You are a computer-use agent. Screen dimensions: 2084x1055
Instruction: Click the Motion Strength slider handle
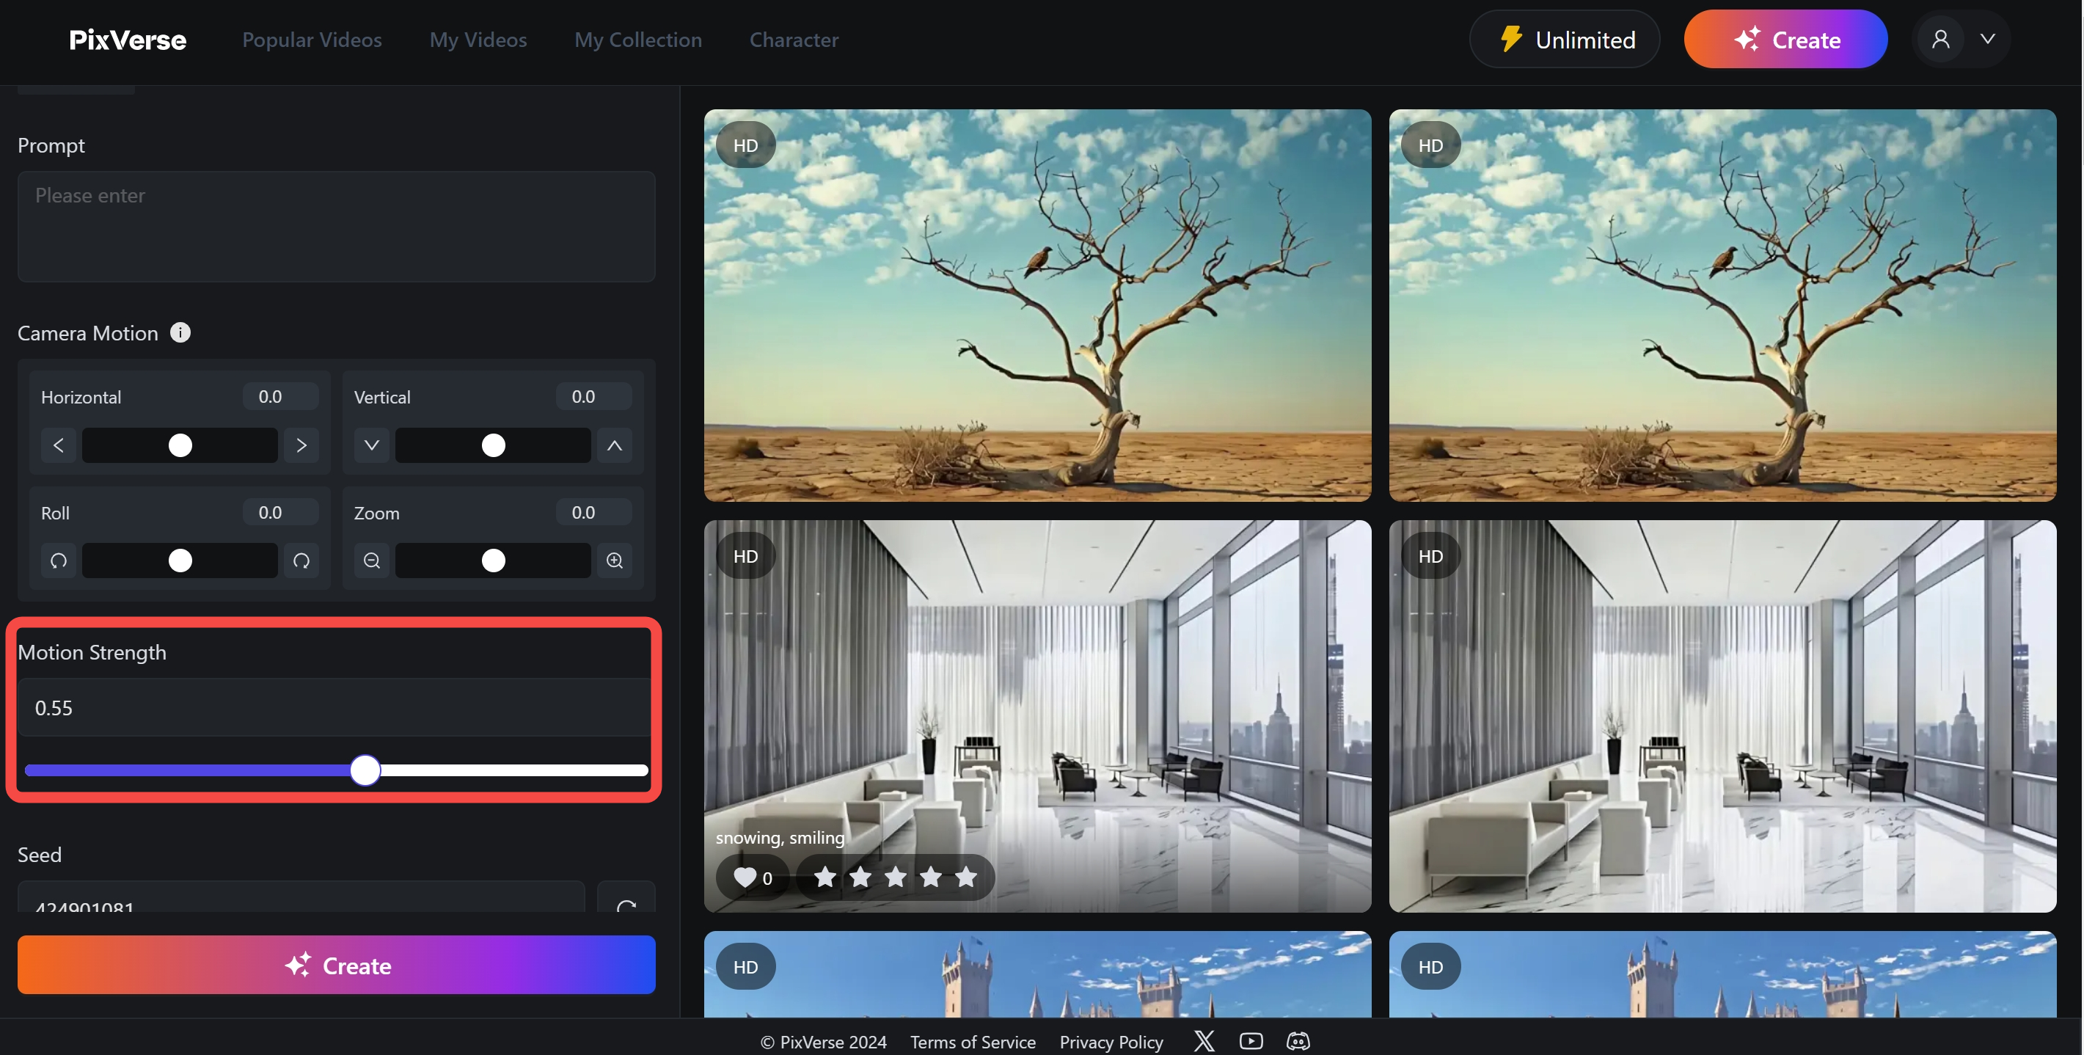click(365, 770)
